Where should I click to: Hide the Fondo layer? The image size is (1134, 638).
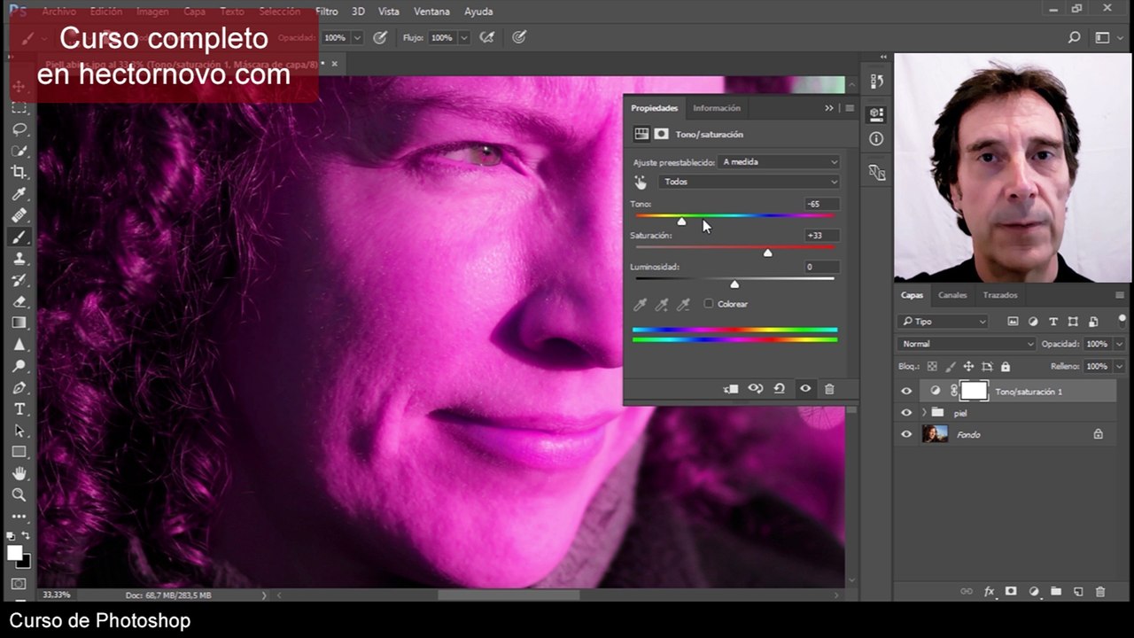(x=906, y=434)
